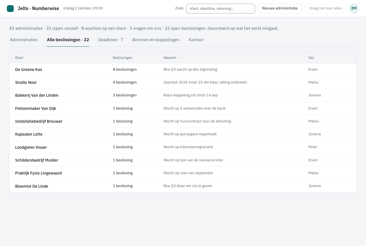Click the Nieuwe administratie button

[x=280, y=9]
